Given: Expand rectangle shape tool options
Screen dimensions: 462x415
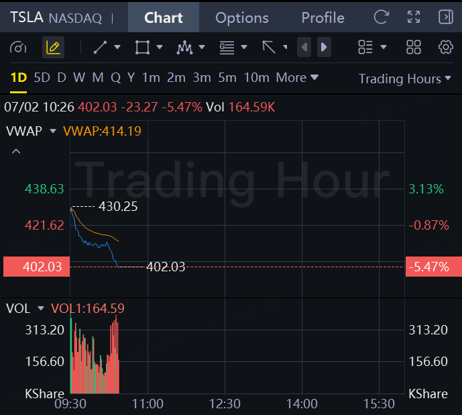Looking at the screenshot, I should [x=160, y=47].
